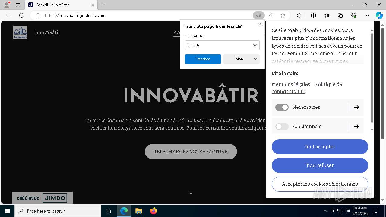Open volume control in tray
This screenshot has width=386, height=217.
[347, 211]
